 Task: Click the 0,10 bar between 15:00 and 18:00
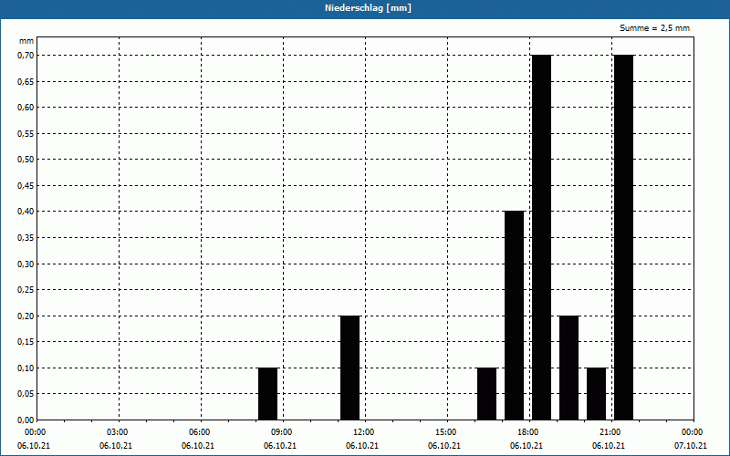(x=487, y=394)
